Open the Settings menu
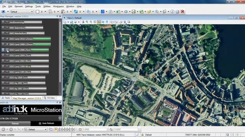Screen dimensions: 245x137 [x=29, y=6]
